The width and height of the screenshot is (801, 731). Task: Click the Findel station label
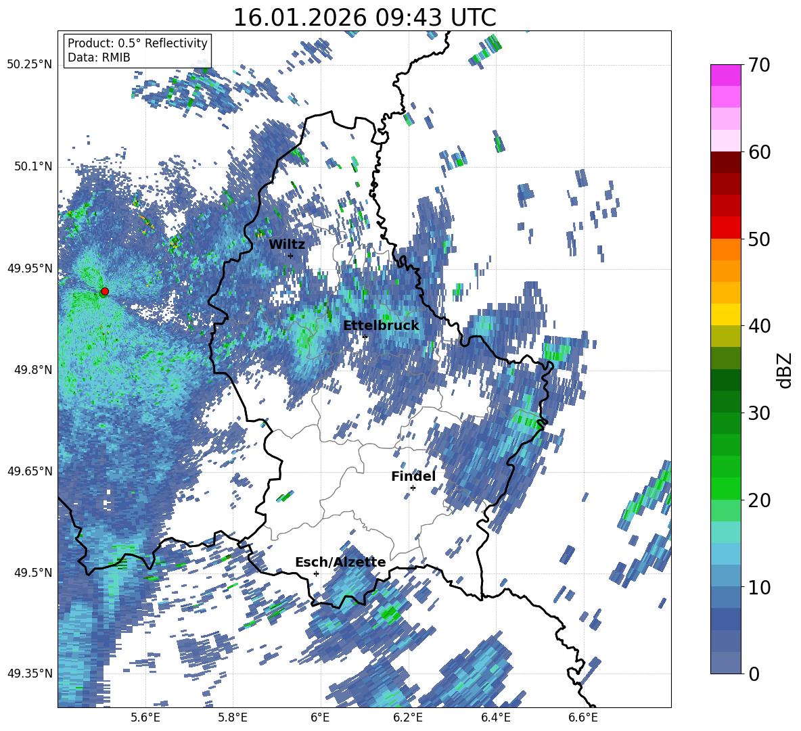click(x=413, y=476)
